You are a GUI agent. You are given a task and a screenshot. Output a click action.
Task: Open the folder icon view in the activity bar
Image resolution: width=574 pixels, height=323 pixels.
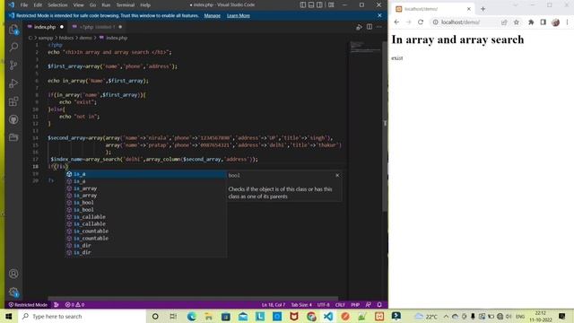click(x=13, y=137)
